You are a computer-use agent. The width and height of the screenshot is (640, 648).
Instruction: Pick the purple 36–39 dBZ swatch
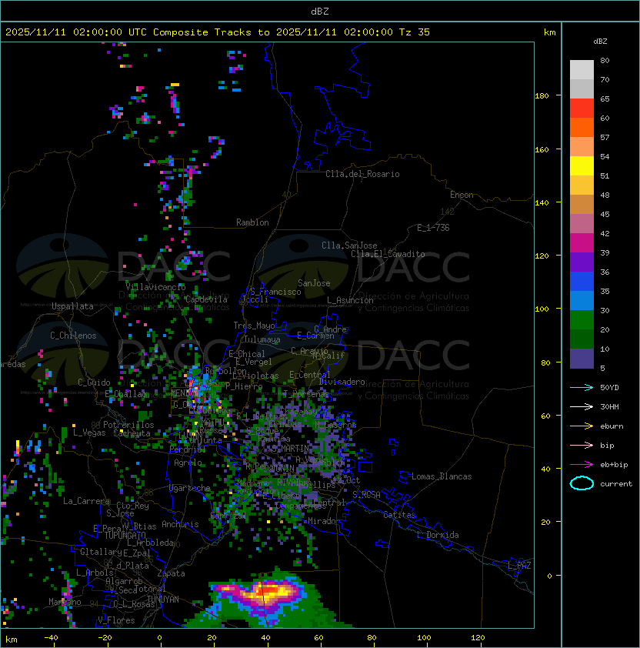(582, 262)
